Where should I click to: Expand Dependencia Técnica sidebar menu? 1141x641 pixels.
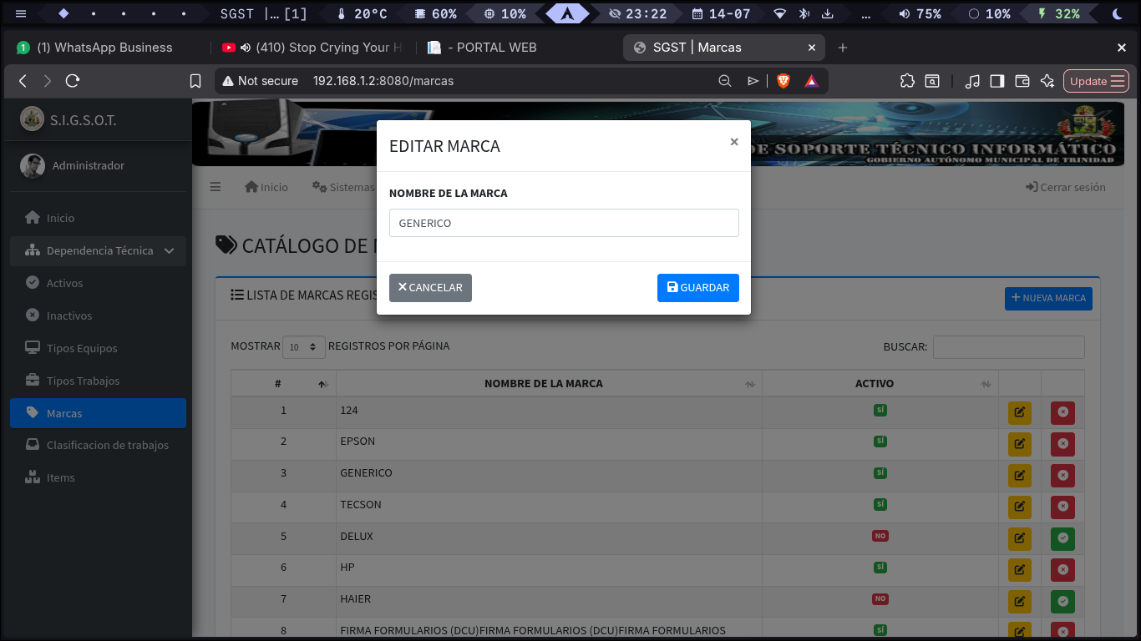click(99, 250)
